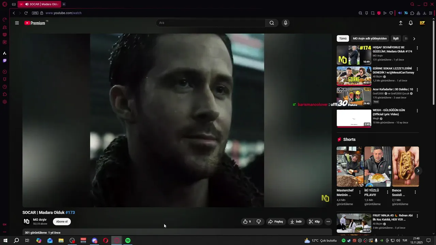This screenshot has width=436, height=245.
Task: Open Windows Start menu
Action: coord(5,241)
